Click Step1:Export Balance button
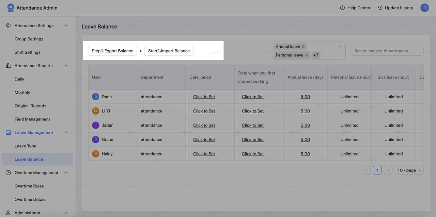 point(112,51)
